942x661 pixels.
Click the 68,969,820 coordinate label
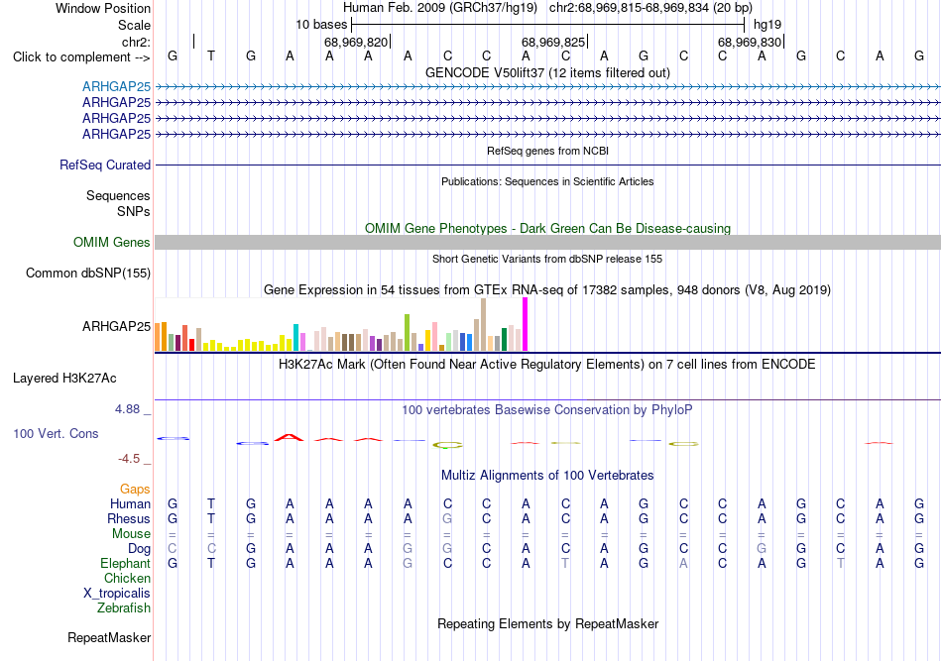coord(356,42)
